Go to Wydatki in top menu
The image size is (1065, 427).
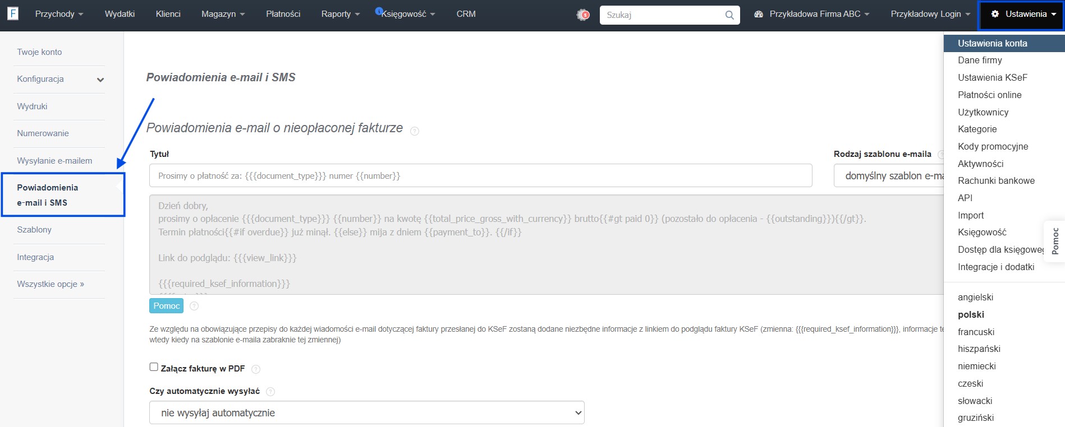click(x=120, y=14)
